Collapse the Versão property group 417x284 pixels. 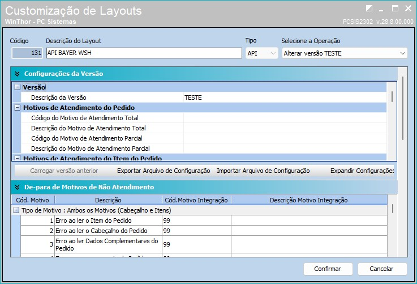click(18, 87)
